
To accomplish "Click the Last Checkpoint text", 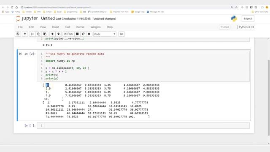I will pyautogui.click(x=73, y=19).
